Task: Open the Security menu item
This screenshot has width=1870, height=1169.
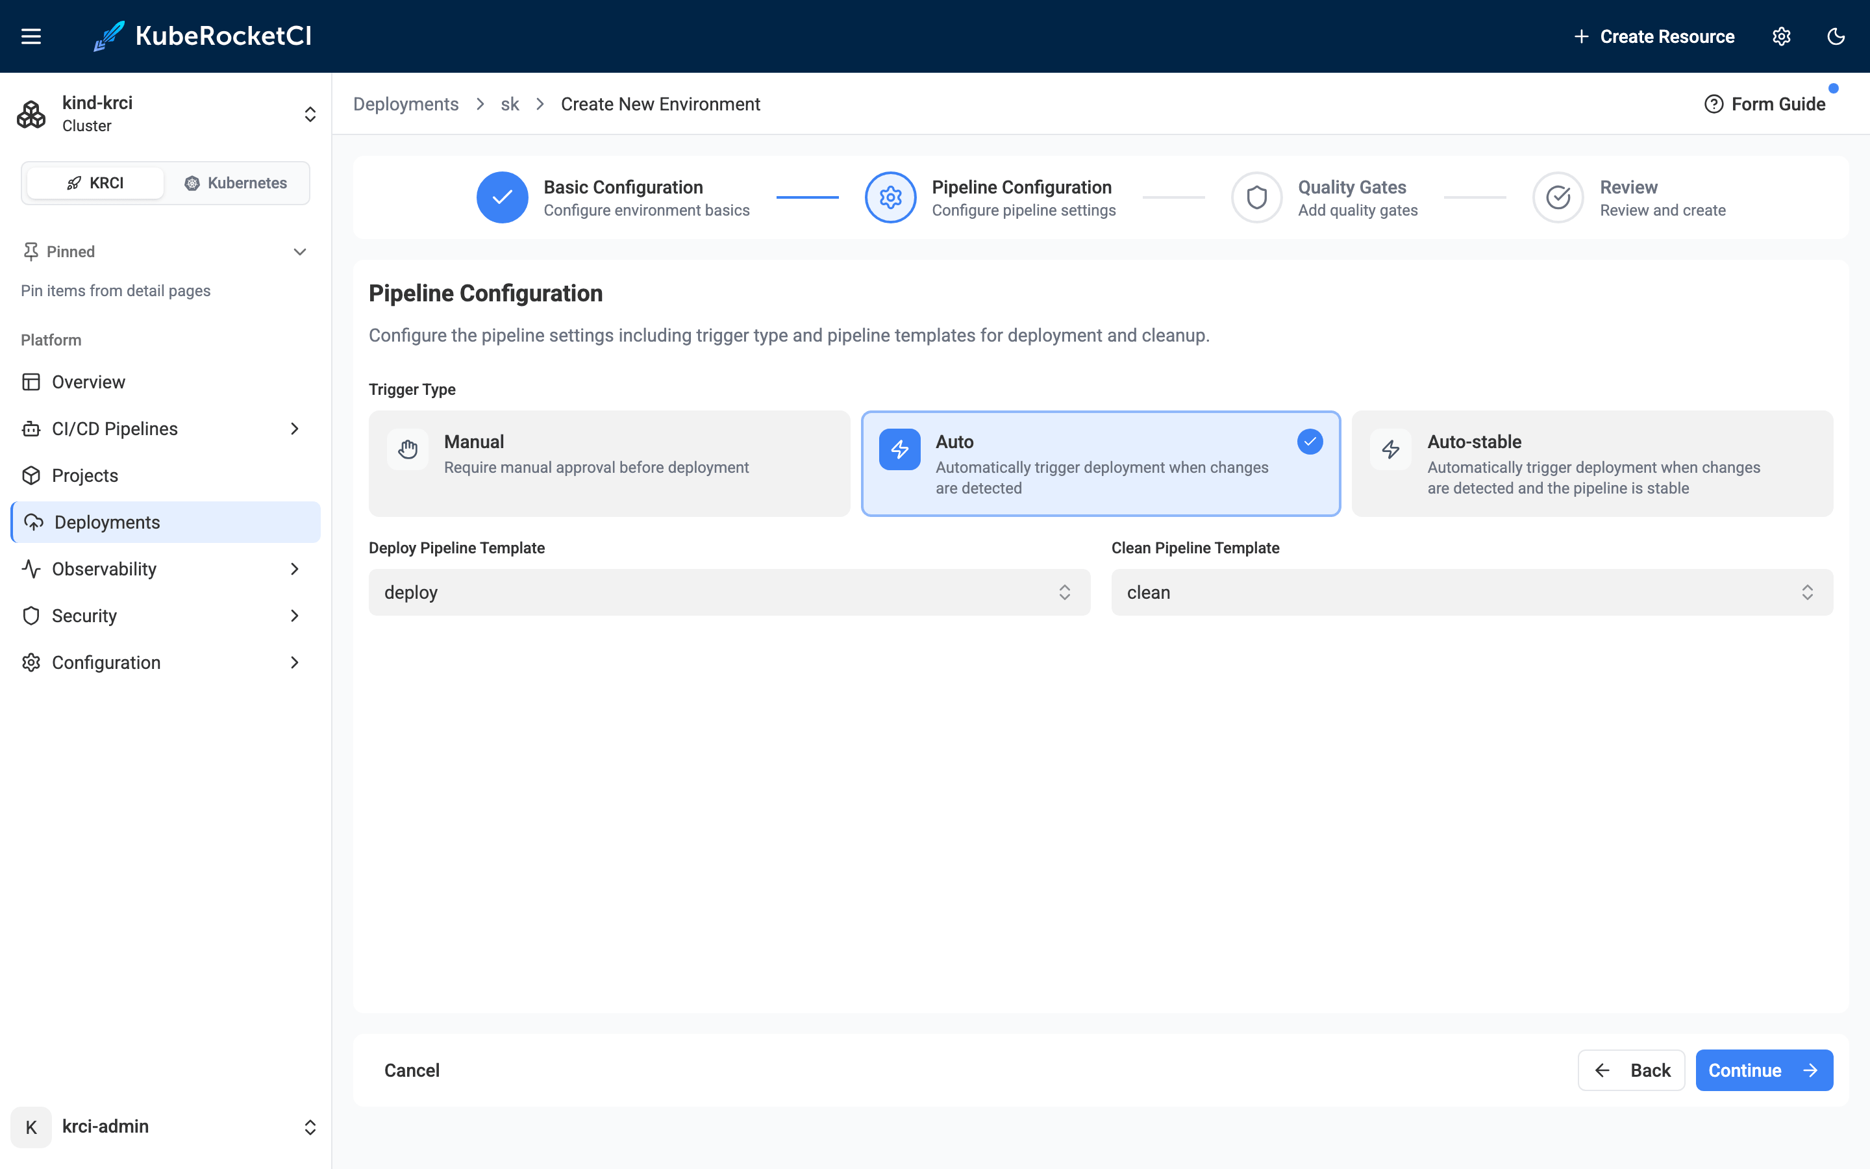Action: click(x=166, y=616)
